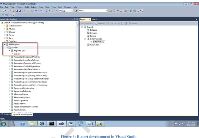Screen dimensions: 199x138
Task: Click the Delete button in report toolbar
Action: (x=133, y=23)
